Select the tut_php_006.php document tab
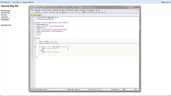This screenshot has height=96, width=171. pos(36,15)
